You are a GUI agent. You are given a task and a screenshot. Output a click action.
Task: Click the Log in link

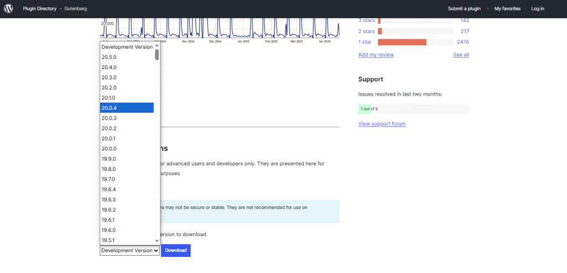point(537,9)
